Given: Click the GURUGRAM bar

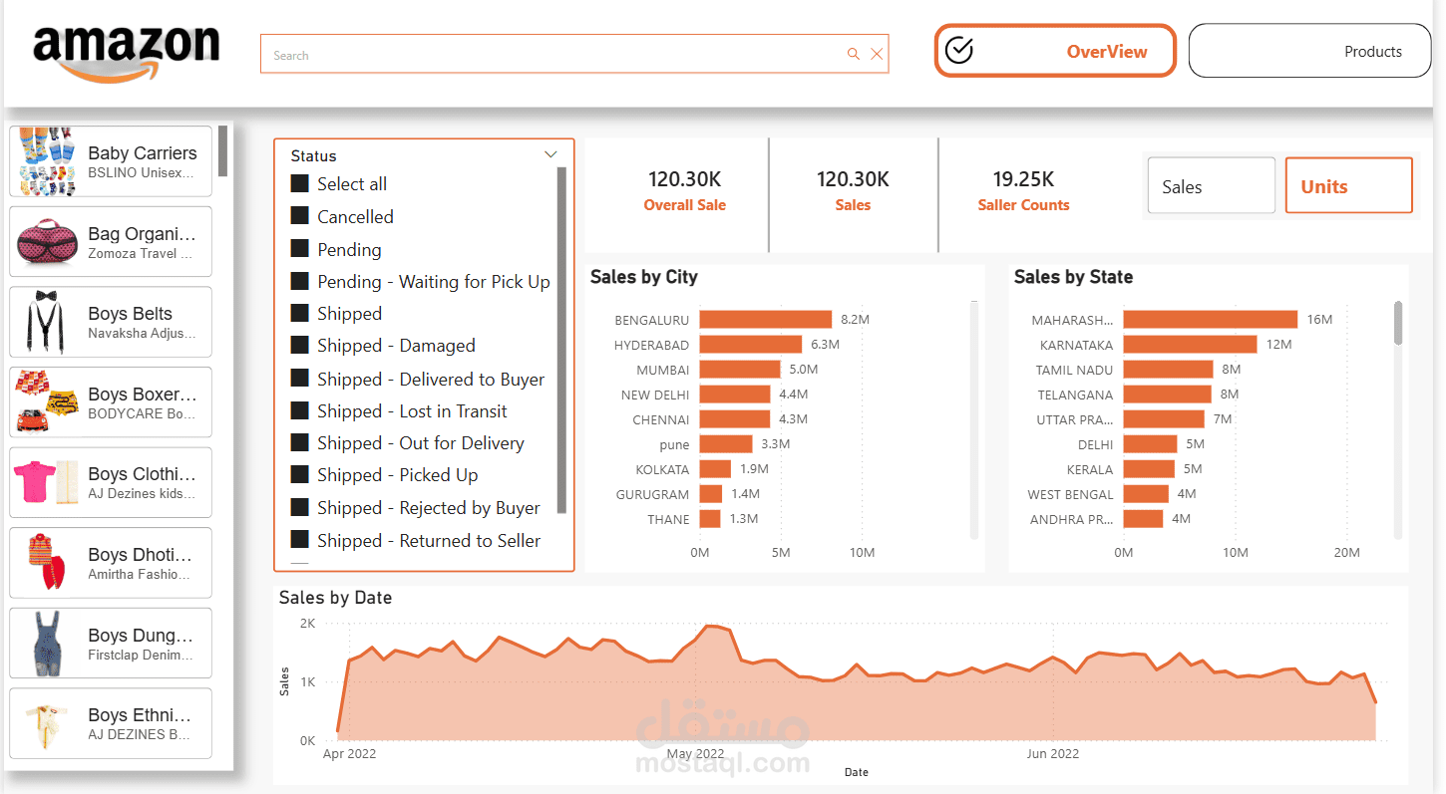Looking at the screenshot, I should pos(710,494).
